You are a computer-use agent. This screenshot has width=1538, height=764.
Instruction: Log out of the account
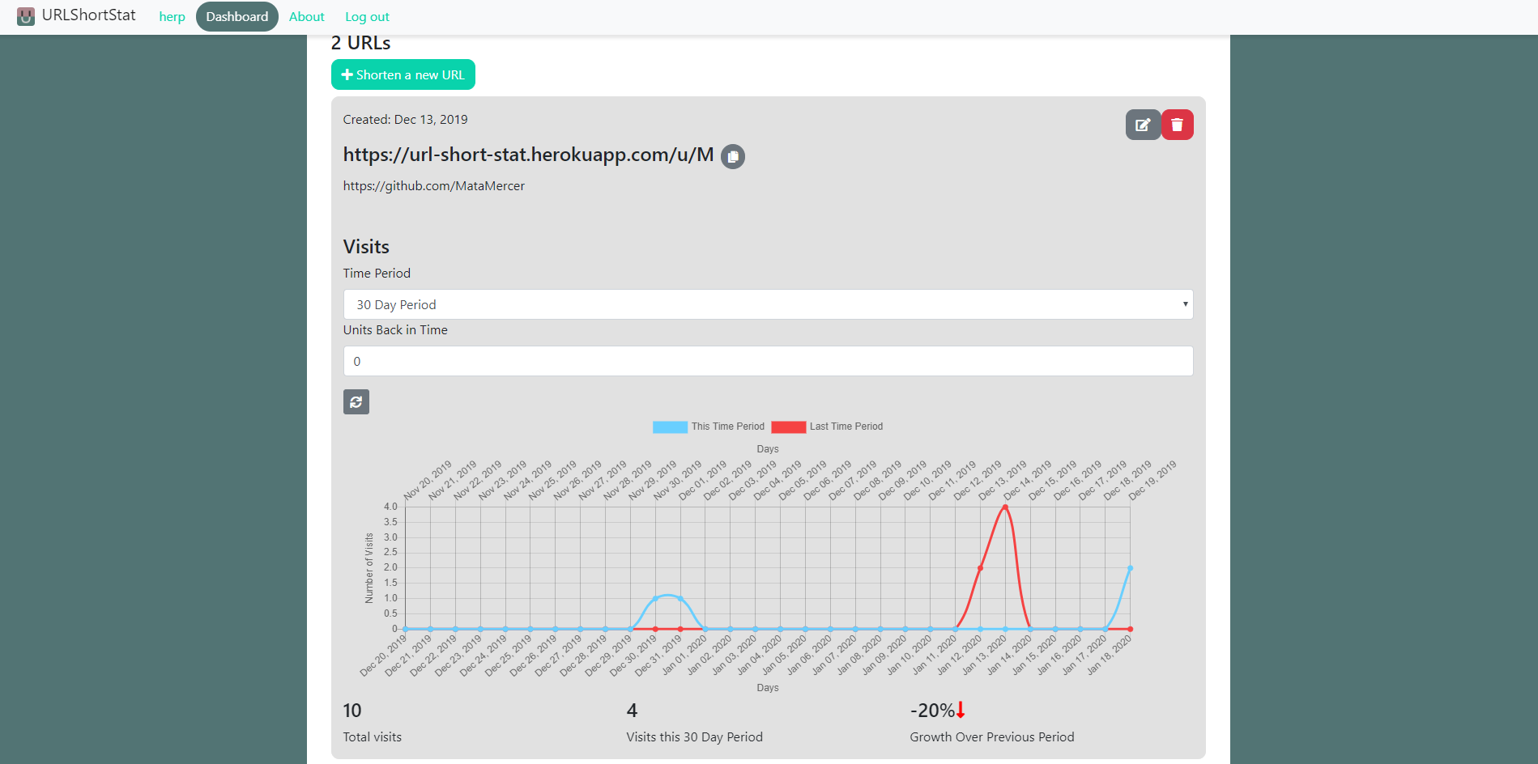[367, 17]
